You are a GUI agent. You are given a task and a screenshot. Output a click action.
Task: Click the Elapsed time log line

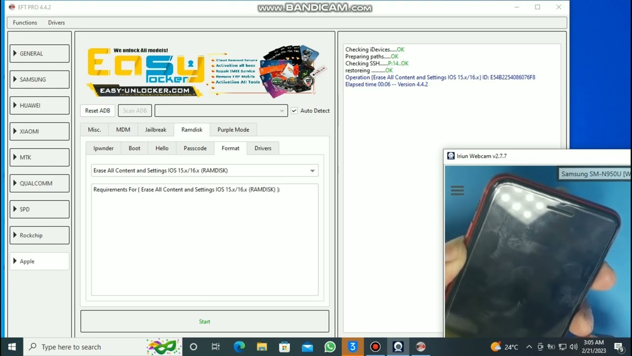point(387,85)
